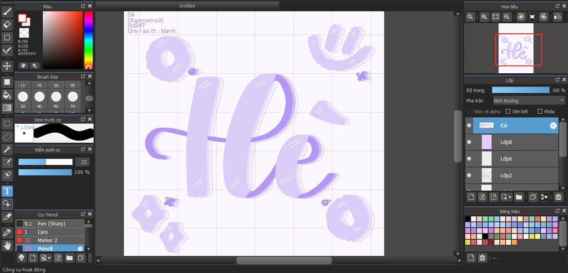568x273 pixels.
Task: Select the Magic Wand tool
Action: [7, 149]
